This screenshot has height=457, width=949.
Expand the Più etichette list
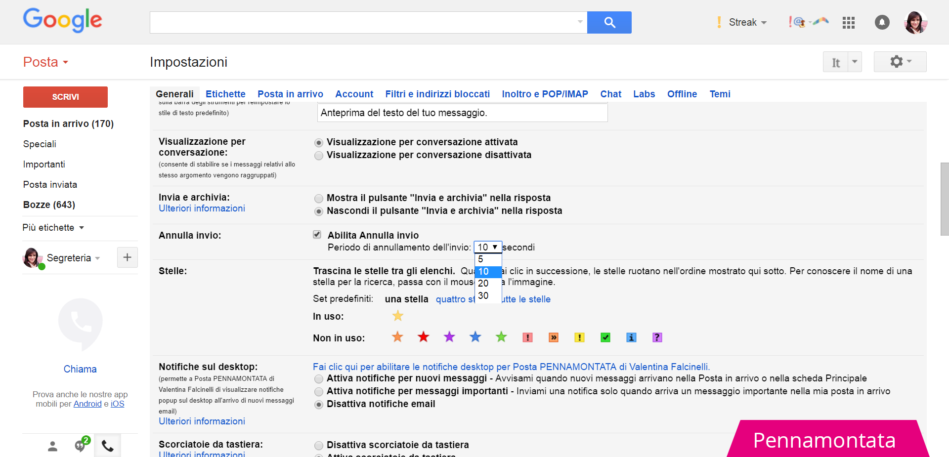click(x=53, y=227)
